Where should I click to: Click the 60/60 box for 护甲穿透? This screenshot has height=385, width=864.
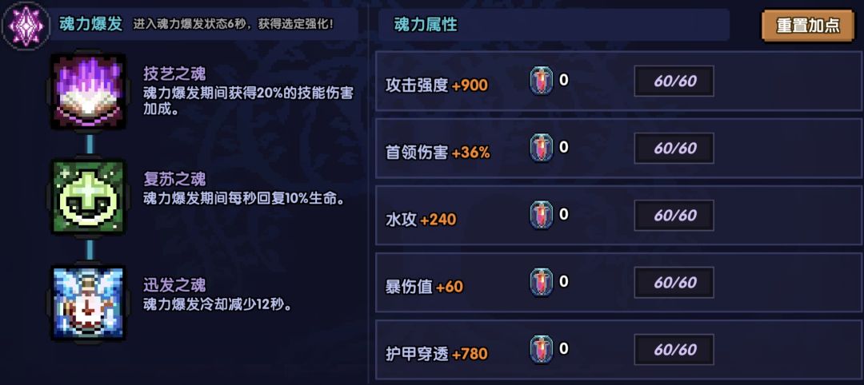tap(674, 350)
